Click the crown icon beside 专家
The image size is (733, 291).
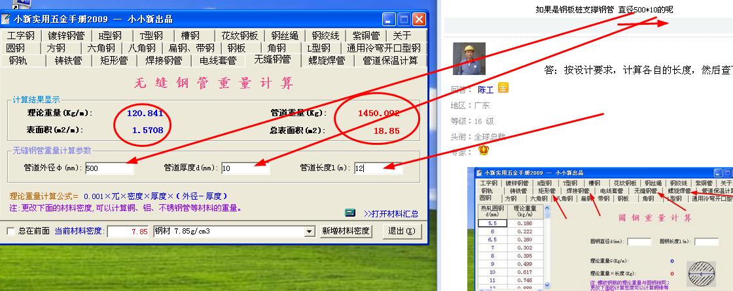pyautogui.click(x=484, y=150)
